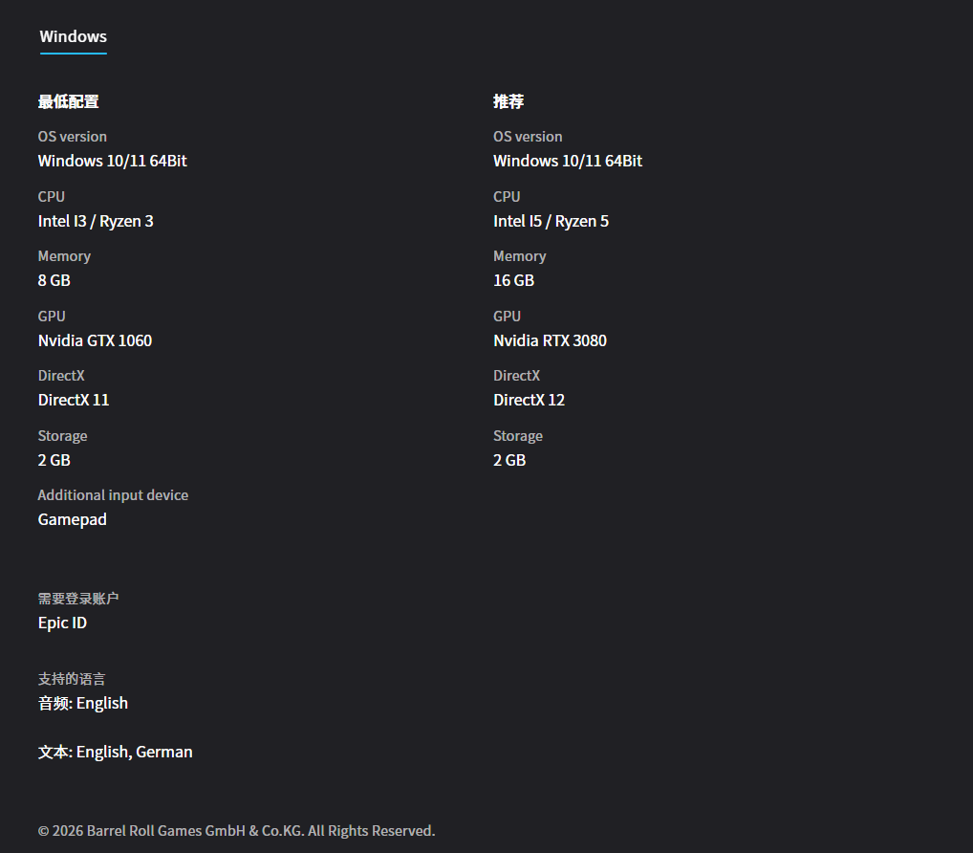Click the 文本: English, German line
Viewport: 973px width, 853px height.
(x=115, y=752)
